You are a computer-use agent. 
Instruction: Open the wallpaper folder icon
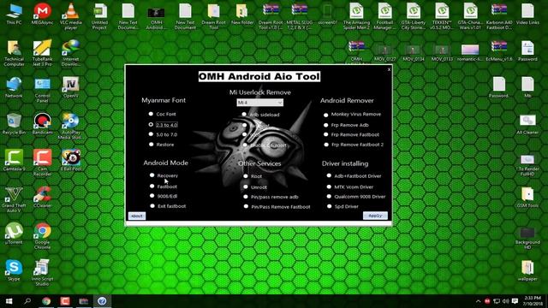527,270
